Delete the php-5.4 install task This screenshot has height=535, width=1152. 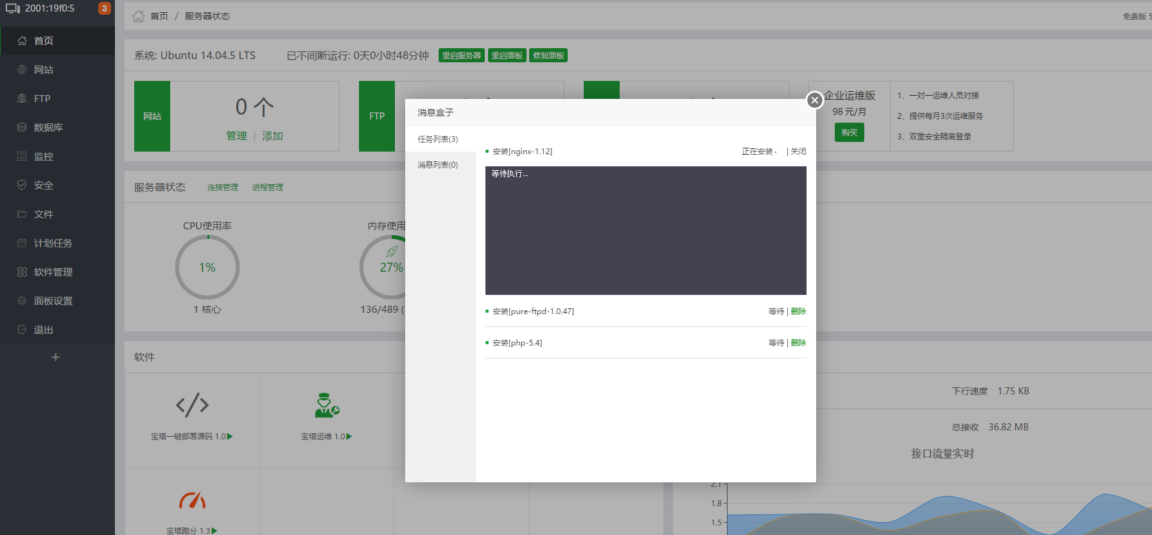[798, 343]
